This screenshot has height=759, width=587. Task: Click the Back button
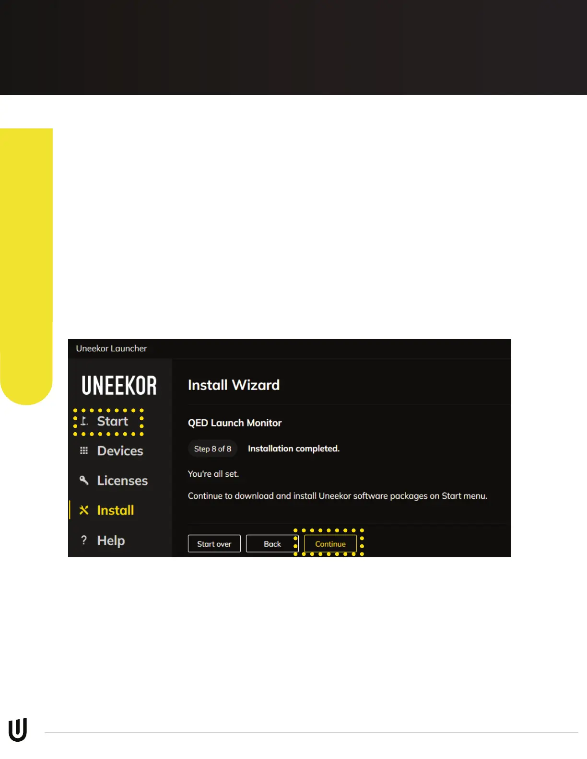[x=272, y=544]
